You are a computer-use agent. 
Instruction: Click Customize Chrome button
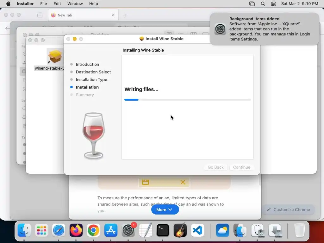point(289,209)
